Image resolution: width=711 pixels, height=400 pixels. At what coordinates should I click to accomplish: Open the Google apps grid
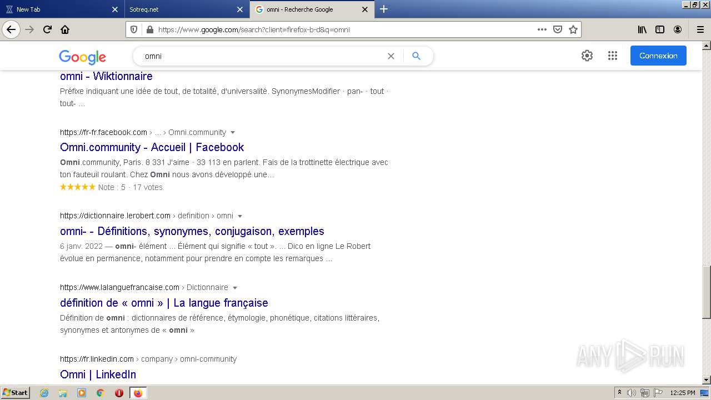(613, 56)
